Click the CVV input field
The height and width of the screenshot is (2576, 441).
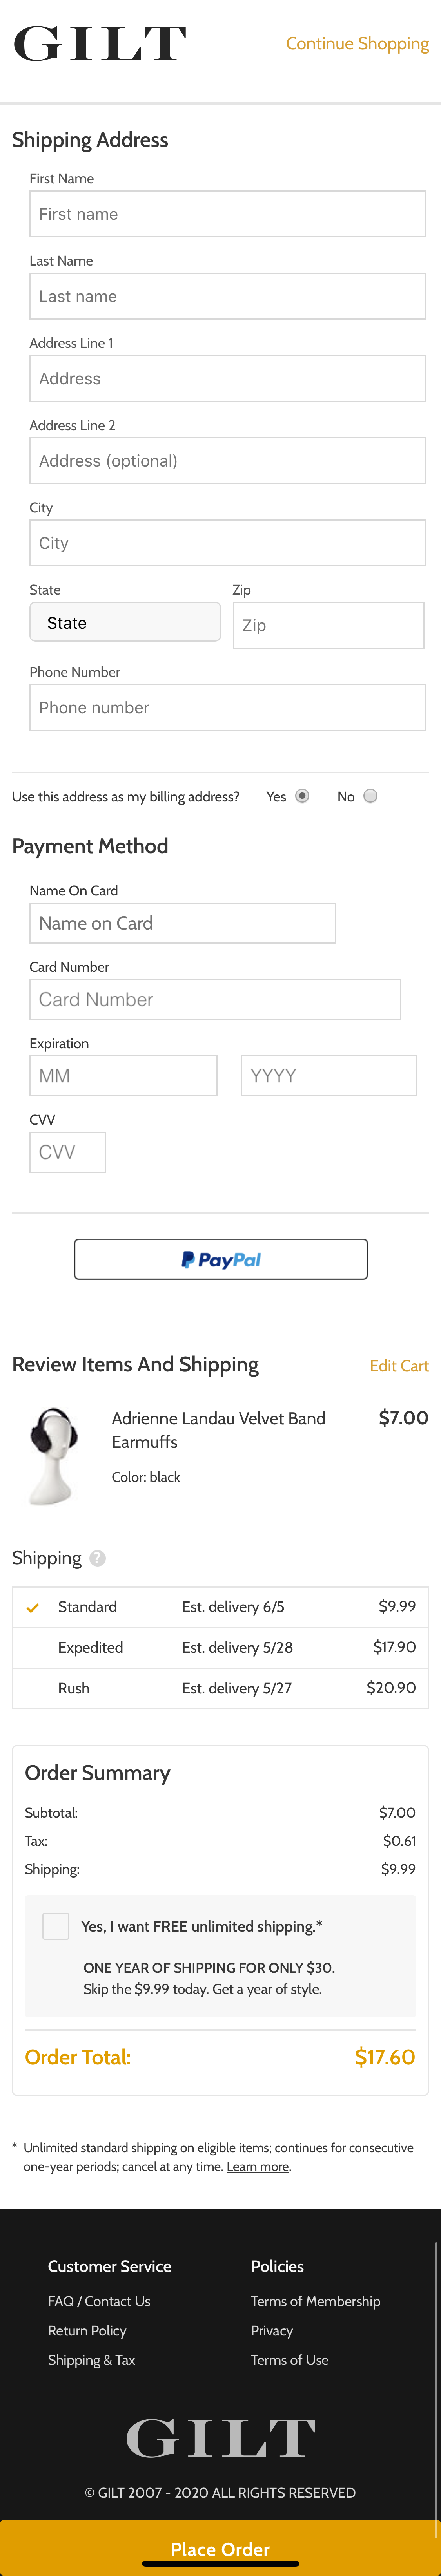point(66,1151)
